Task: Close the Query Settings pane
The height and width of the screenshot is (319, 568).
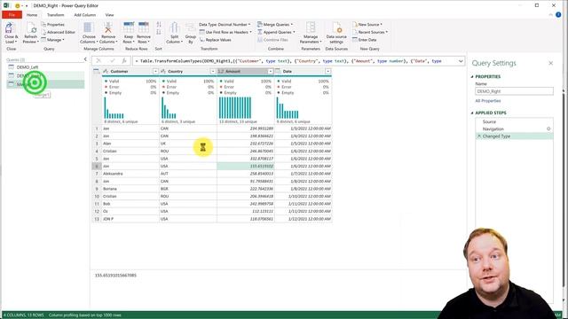Action: click(x=550, y=63)
